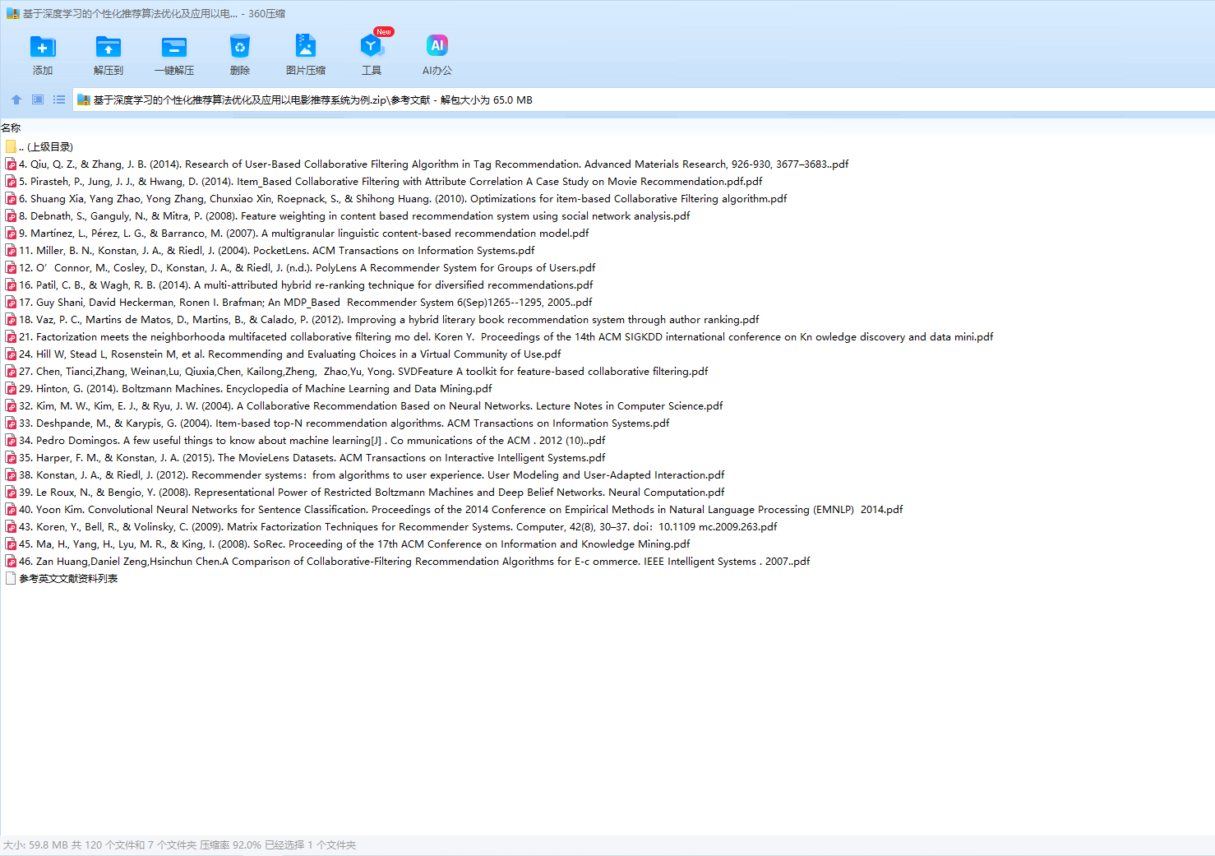
Task: Switch to icon view mode
Action: click(x=38, y=99)
